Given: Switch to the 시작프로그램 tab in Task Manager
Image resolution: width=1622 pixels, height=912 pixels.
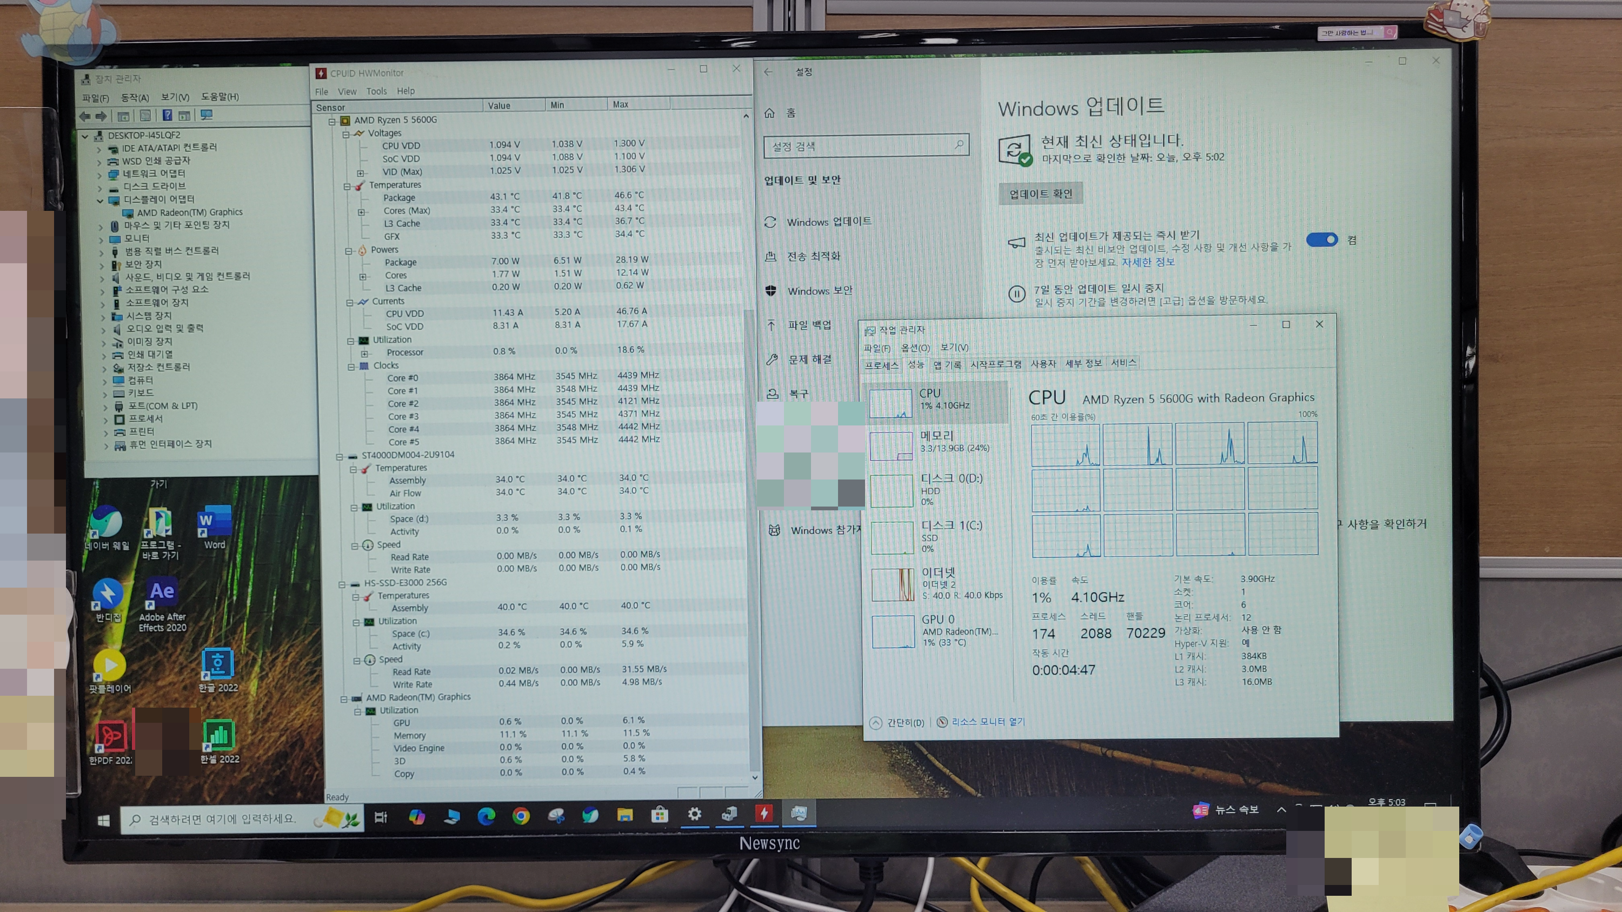Looking at the screenshot, I should tap(995, 364).
